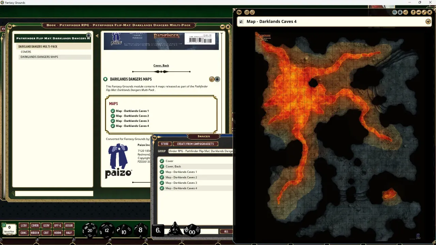The image size is (436, 245).
Task: Click the map window's resize arrow icon
Action: (x=424, y=12)
